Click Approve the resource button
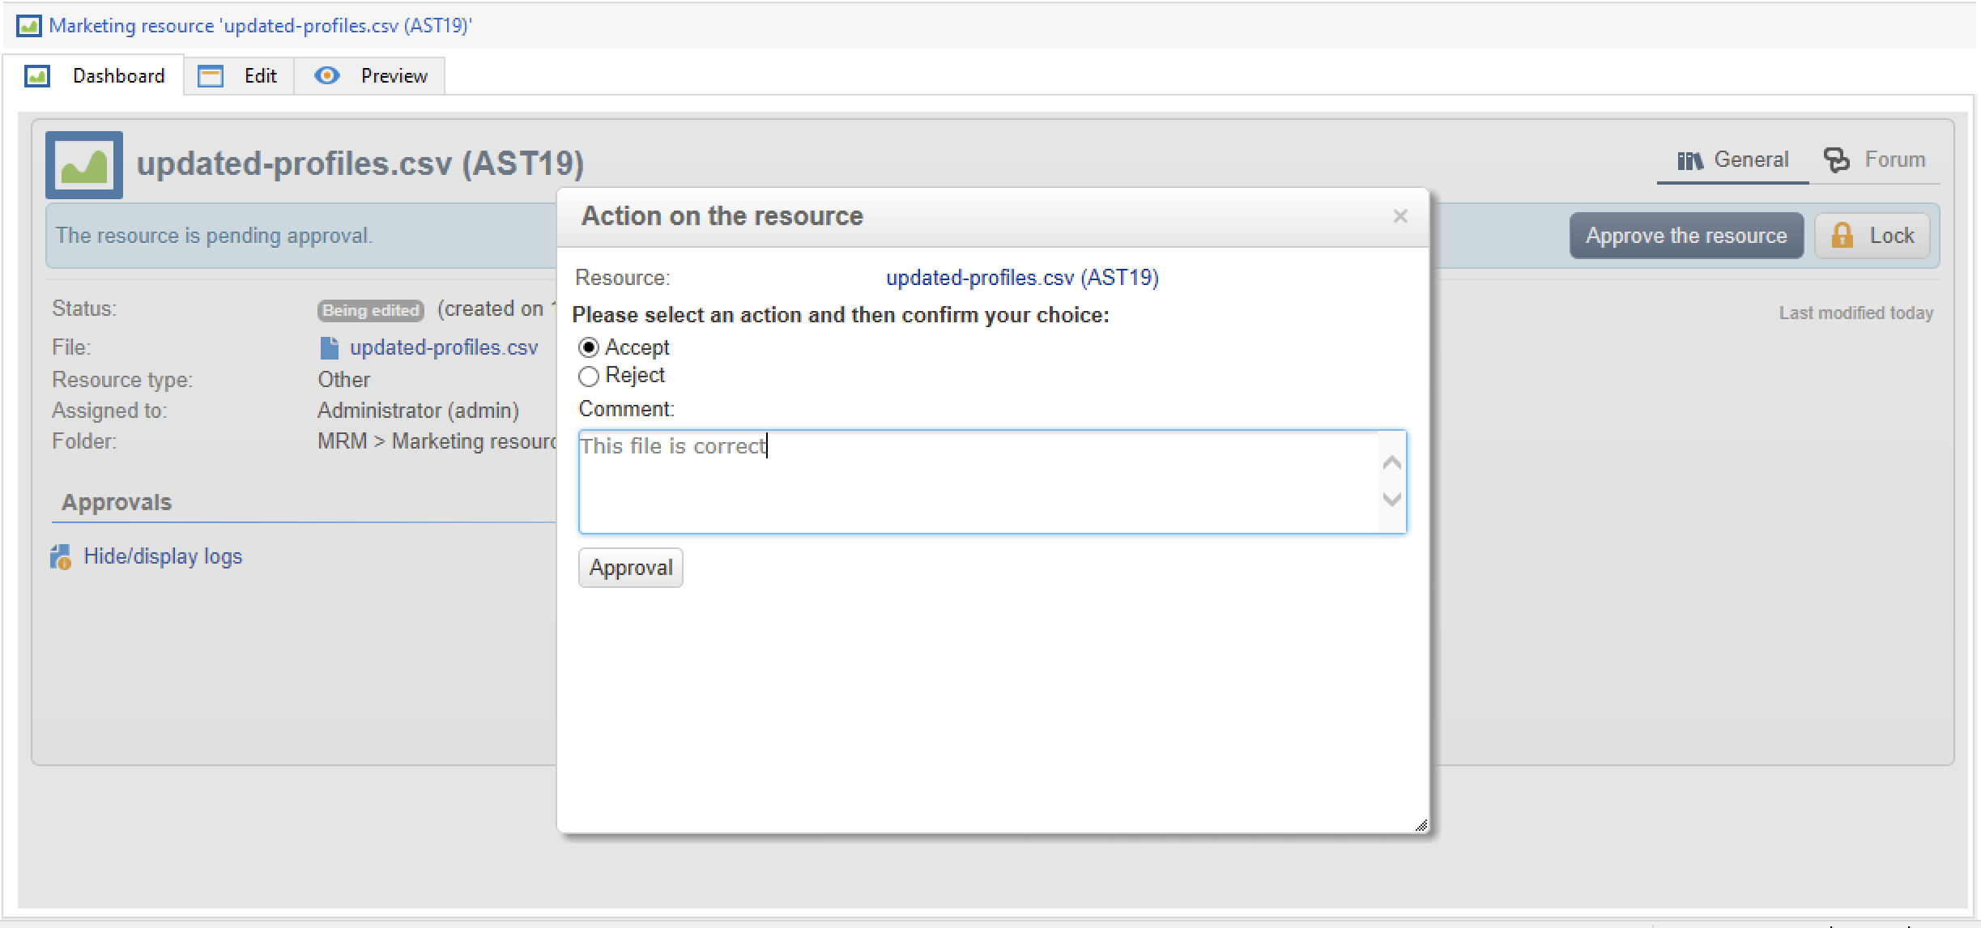Viewport: 1981px width, 928px height. click(x=1685, y=236)
